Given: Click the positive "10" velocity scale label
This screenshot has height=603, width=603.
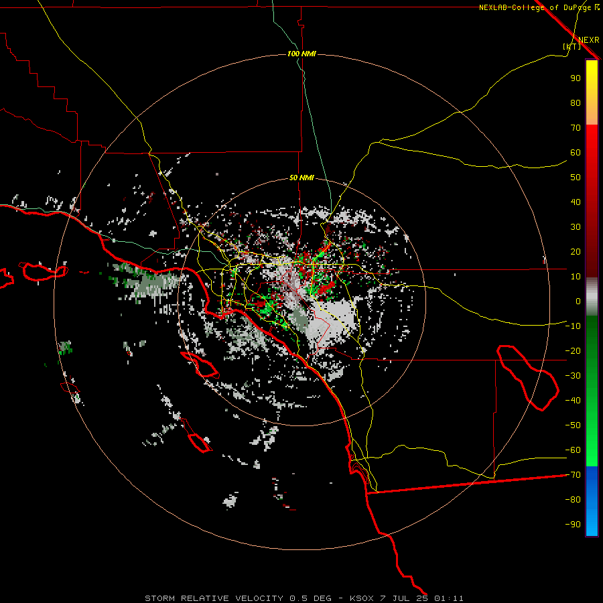Looking at the screenshot, I should click(x=576, y=276).
